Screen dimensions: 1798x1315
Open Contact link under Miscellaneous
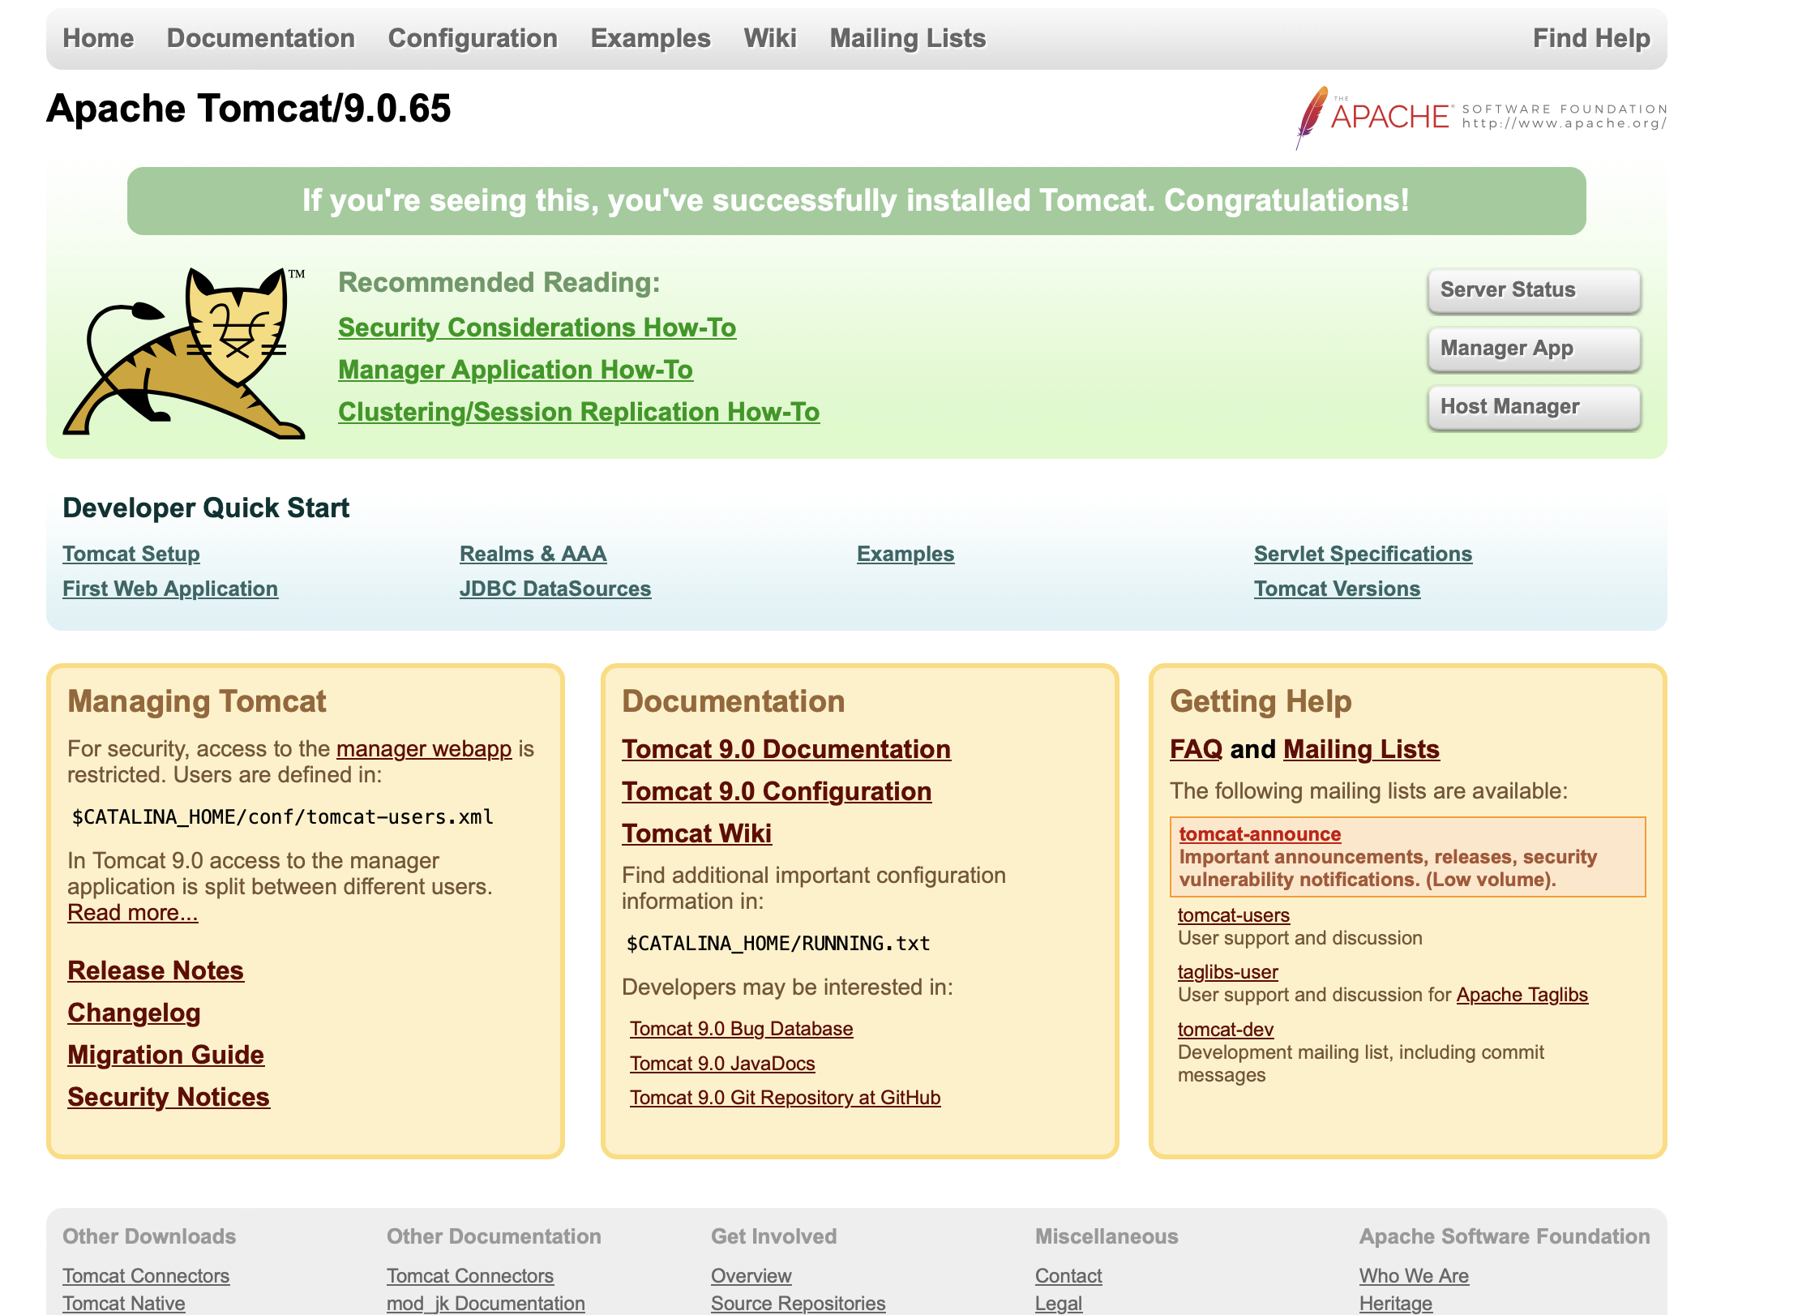coord(1068,1276)
